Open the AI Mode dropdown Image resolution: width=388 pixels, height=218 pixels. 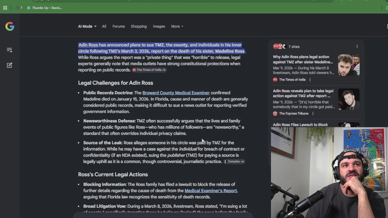tap(87, 26)
